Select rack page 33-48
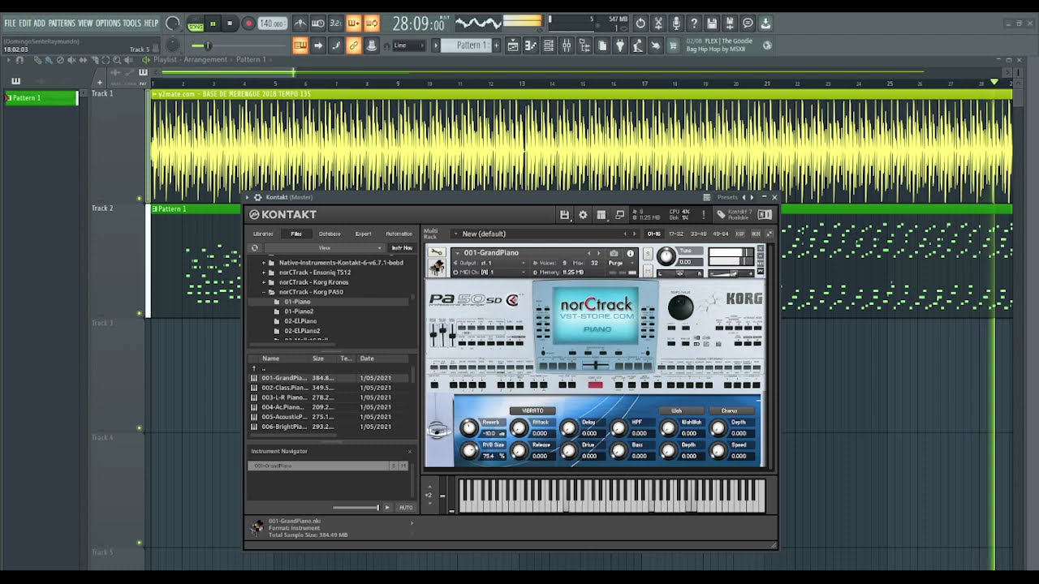This screenshot has width=1039, height=584. tap(697, 234)
